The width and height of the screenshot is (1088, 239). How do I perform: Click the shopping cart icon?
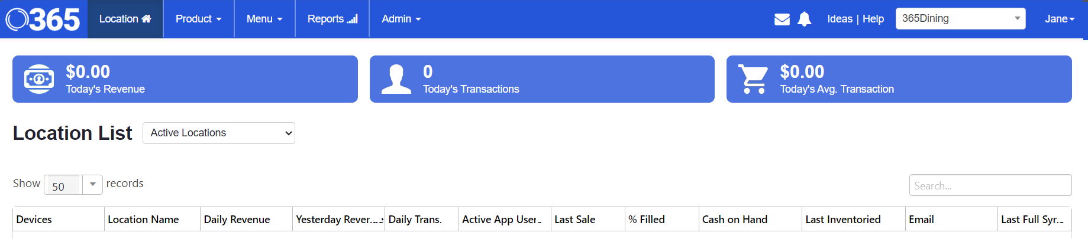coord(753,79)
